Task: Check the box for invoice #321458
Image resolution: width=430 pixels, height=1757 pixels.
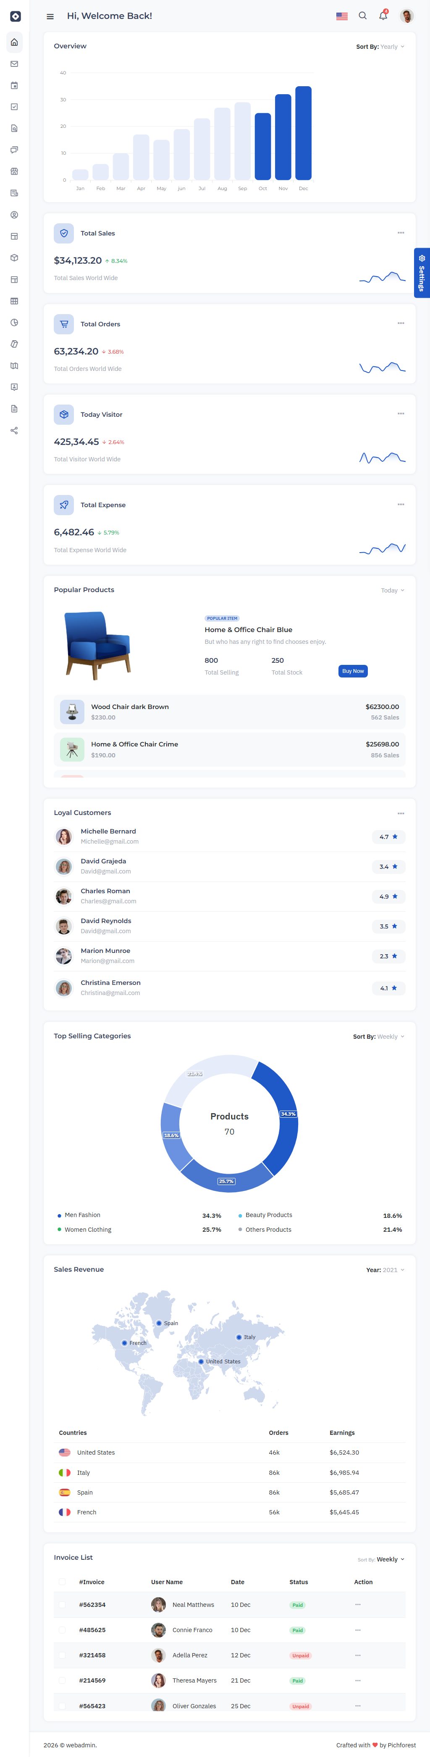Action: pyautogui.click(x=62, y=1655)
